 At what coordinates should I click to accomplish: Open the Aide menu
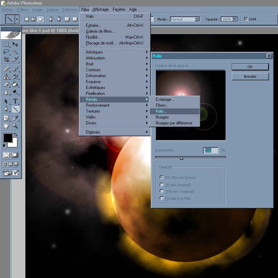(133, 9)
